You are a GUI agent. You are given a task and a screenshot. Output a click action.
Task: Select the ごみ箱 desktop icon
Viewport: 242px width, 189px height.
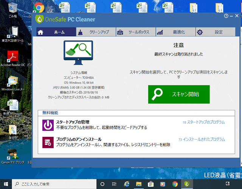click(12, 10)
